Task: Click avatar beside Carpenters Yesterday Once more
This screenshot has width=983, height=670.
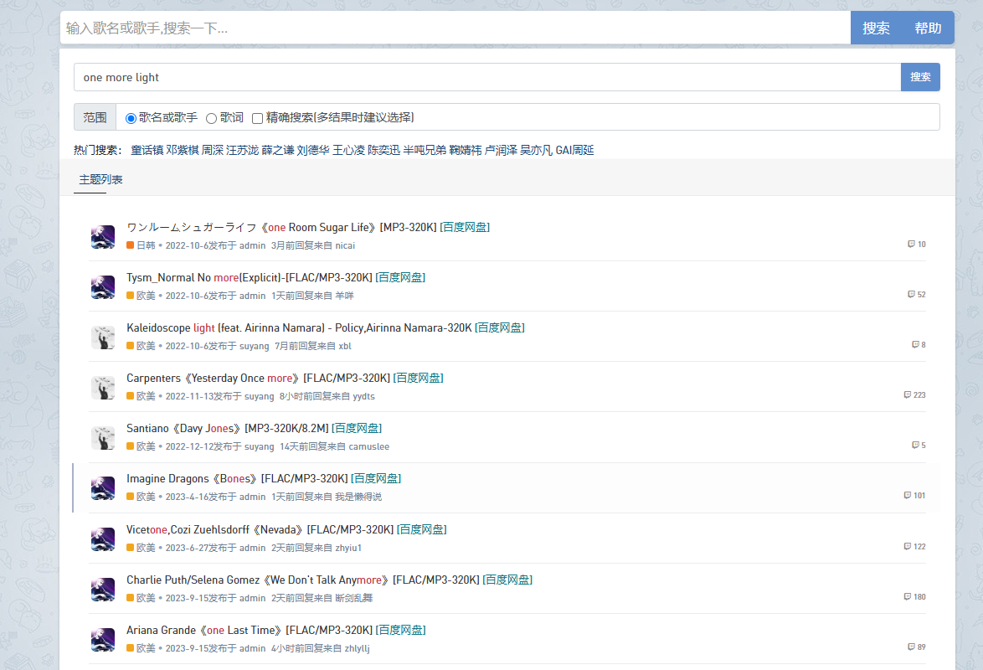Action: (103, 387)
